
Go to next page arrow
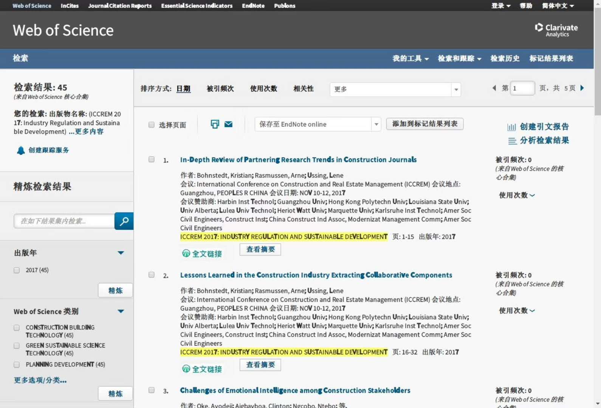[582, 88]
